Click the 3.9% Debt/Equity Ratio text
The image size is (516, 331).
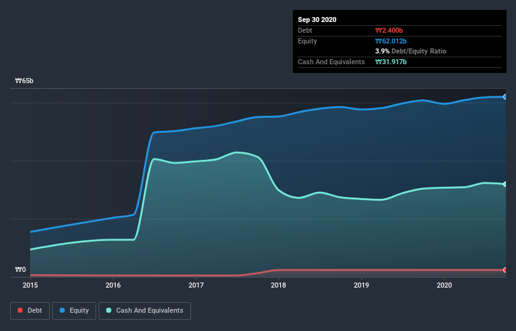pos(410,52)
